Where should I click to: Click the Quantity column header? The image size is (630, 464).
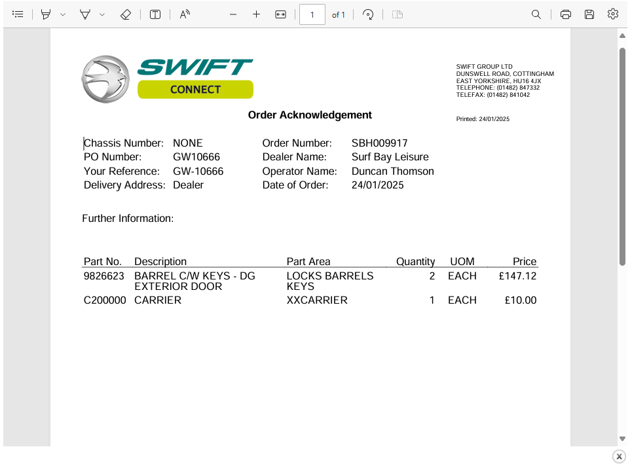415,262
